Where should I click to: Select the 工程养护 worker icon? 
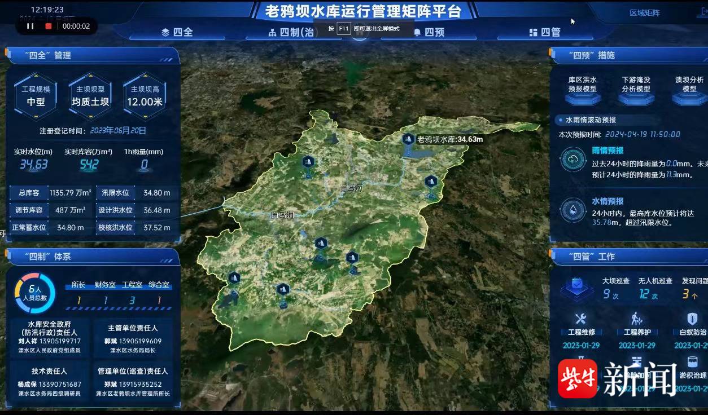[637, 319]
